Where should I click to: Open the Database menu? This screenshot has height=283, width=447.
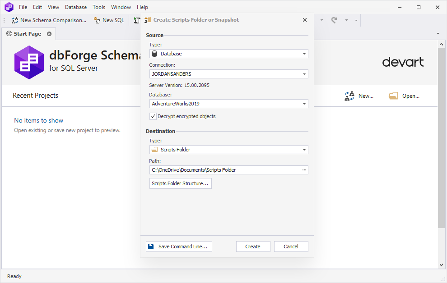click(x=76, y=7)
